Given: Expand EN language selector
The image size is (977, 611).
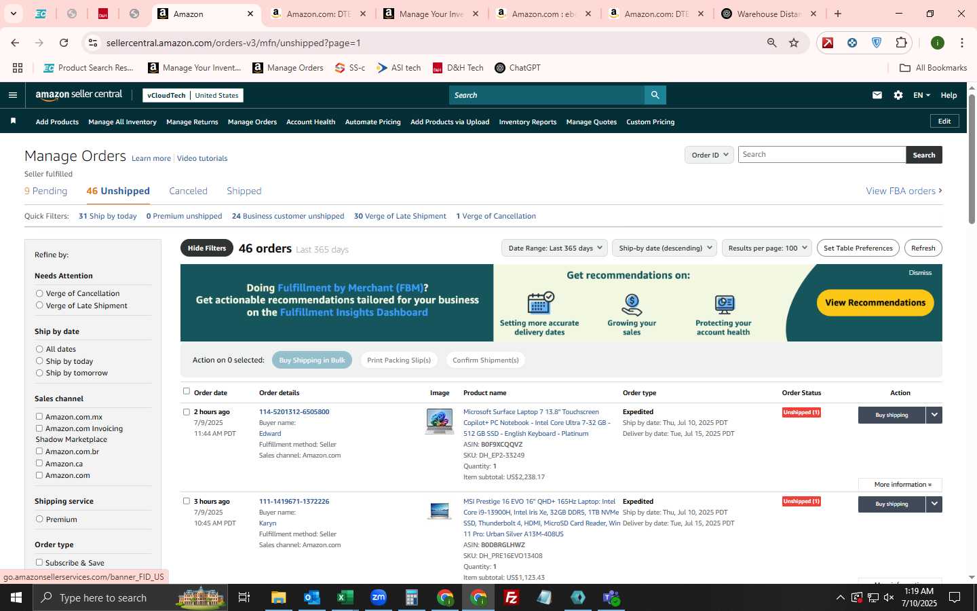Looking at the screenshot, I should pyautogui.click(x=921, y=95).
